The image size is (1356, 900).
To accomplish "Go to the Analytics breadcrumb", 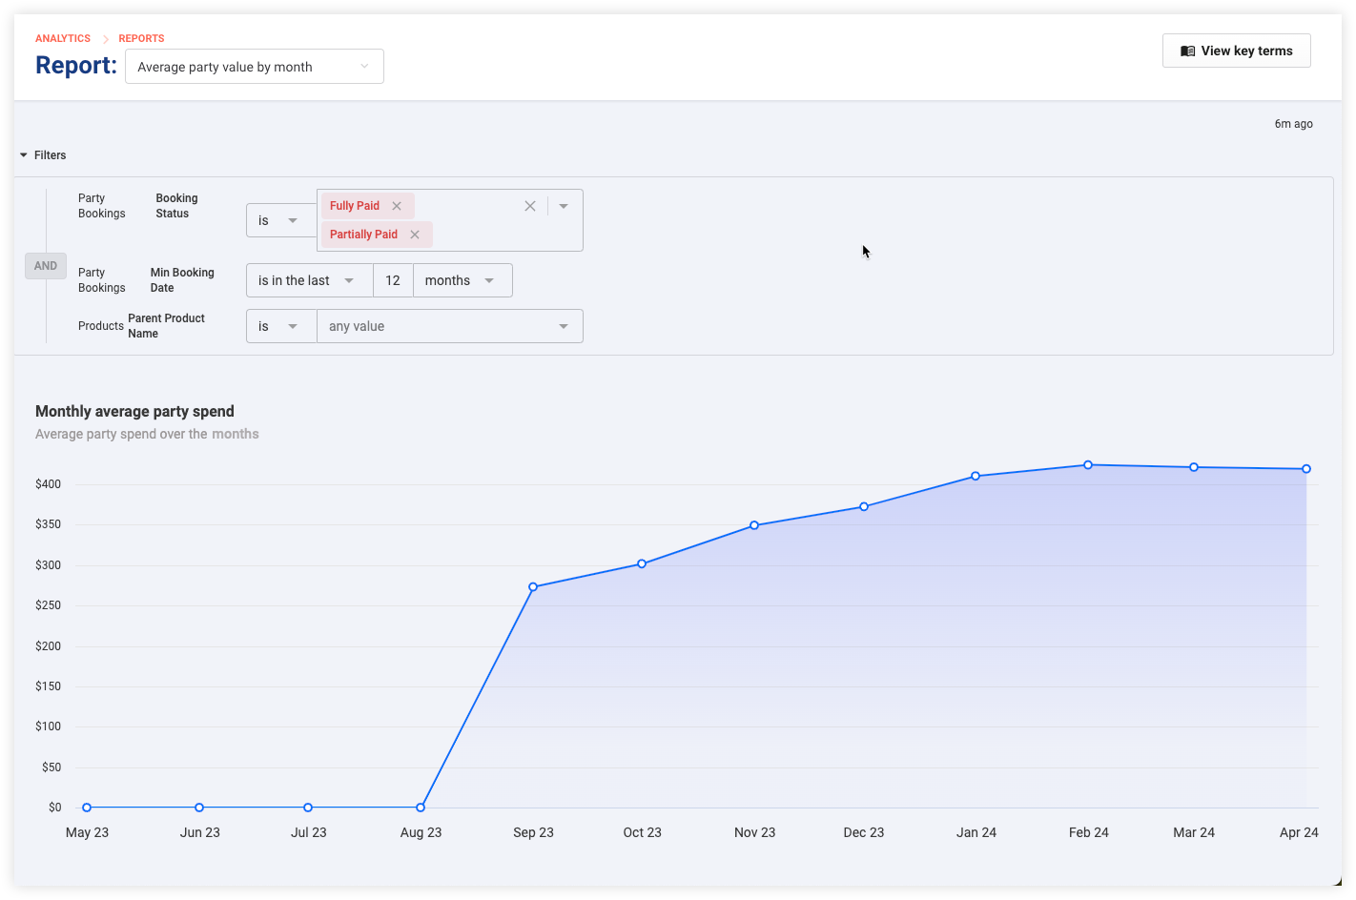I will [63, 38].
